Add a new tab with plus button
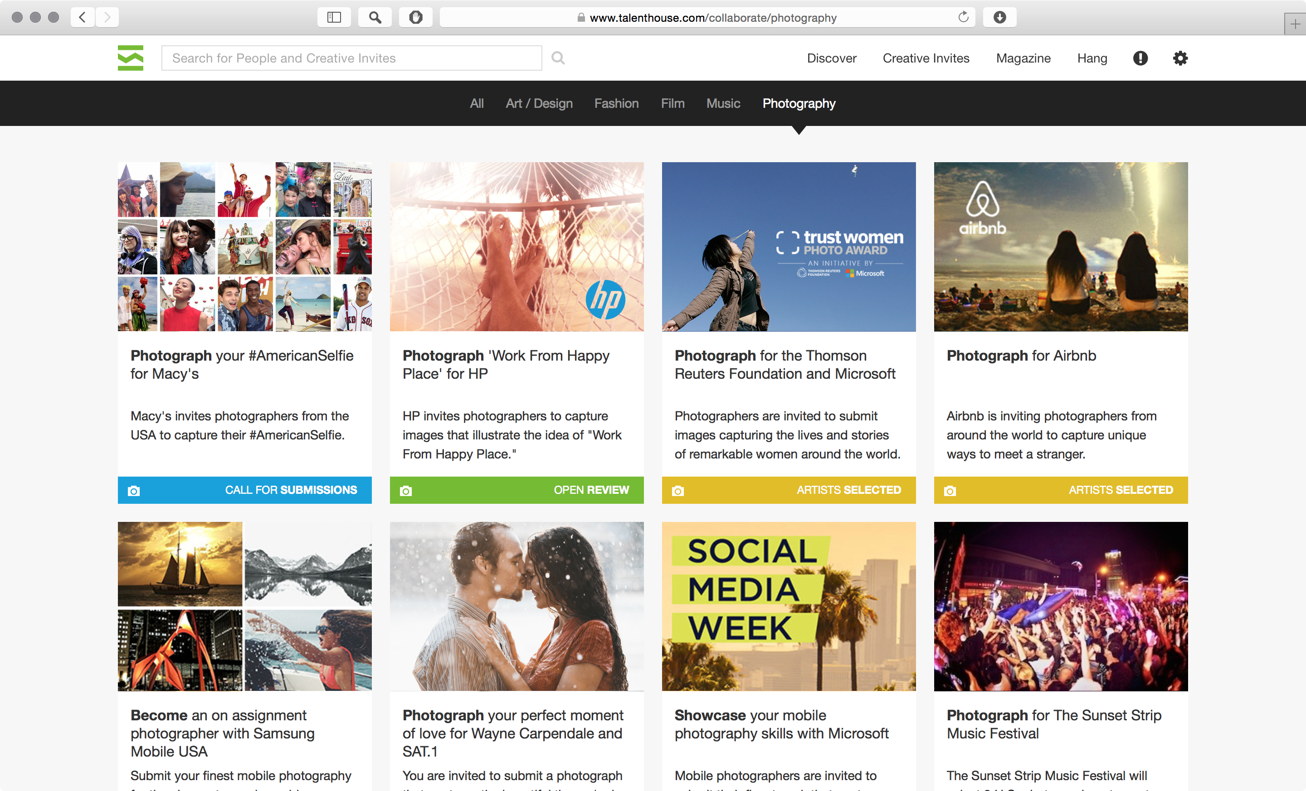Viewport: 1306px width, 791px height. coord(1295,24)
